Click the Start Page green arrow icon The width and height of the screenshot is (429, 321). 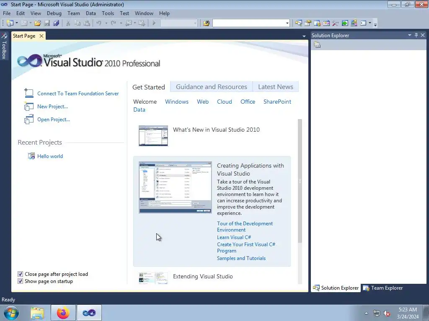pos(345,23)
